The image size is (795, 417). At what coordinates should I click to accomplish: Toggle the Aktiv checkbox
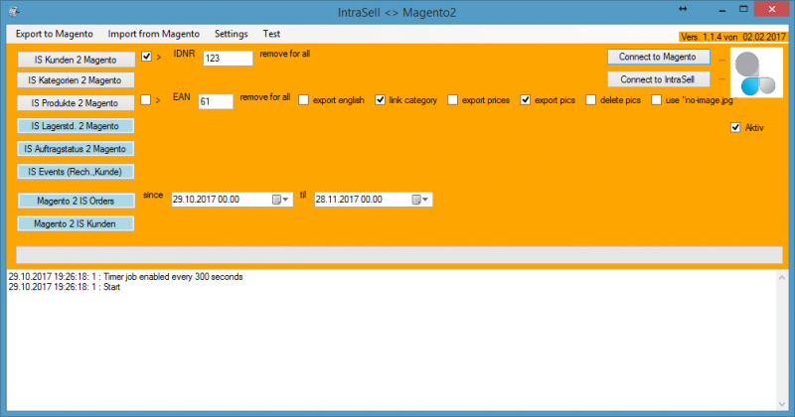point(735,128)
